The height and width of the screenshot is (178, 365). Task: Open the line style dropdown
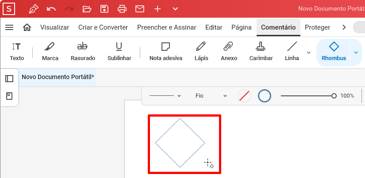[165, 96]
